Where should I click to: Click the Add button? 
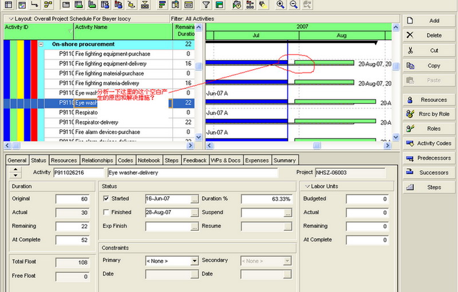(x=429, y=21)
